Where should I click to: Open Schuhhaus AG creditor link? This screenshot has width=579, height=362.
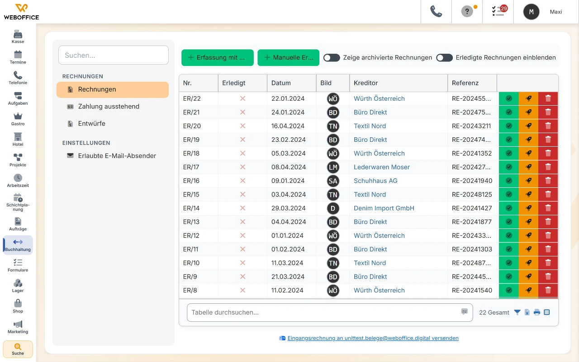(375, 181)
